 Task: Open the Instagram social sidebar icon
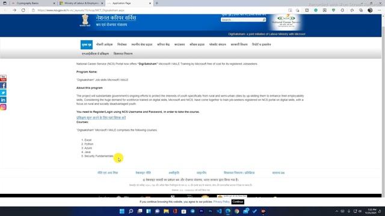[x=3, y=107]
